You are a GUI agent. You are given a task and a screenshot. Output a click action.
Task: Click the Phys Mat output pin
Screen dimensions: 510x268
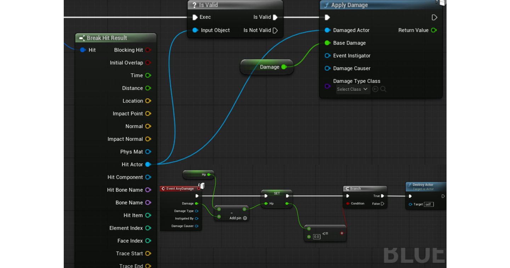[x=148, y=152]
